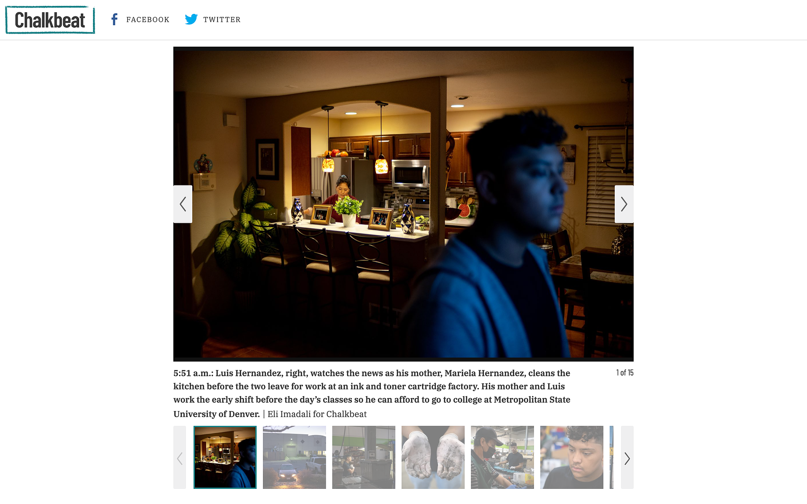
Task: Click the 1 of 15 slide counter
Action: 625,373
